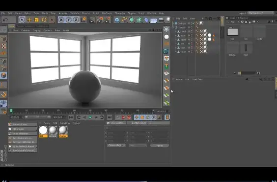The width and height of the screenshot is (277, 182).
Task: Click the Content Browser thumbnail size slider
Action: (247, 73)
